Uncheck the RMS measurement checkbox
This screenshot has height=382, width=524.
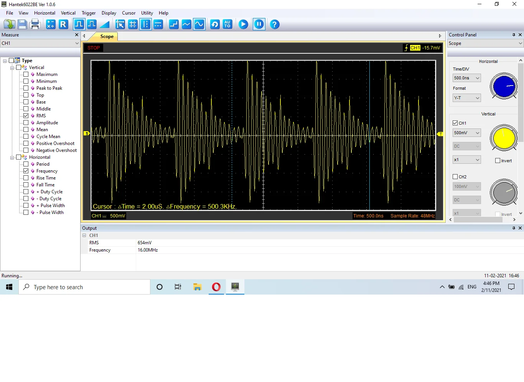pyautogui.click(x=26, y=116)
